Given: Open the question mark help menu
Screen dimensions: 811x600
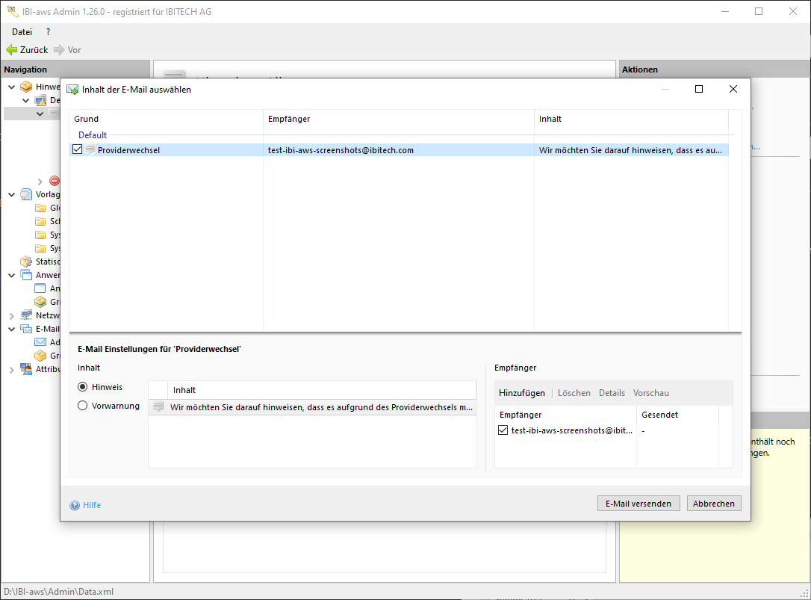Looking at the screenshot, I should click(x=48, y=32).
